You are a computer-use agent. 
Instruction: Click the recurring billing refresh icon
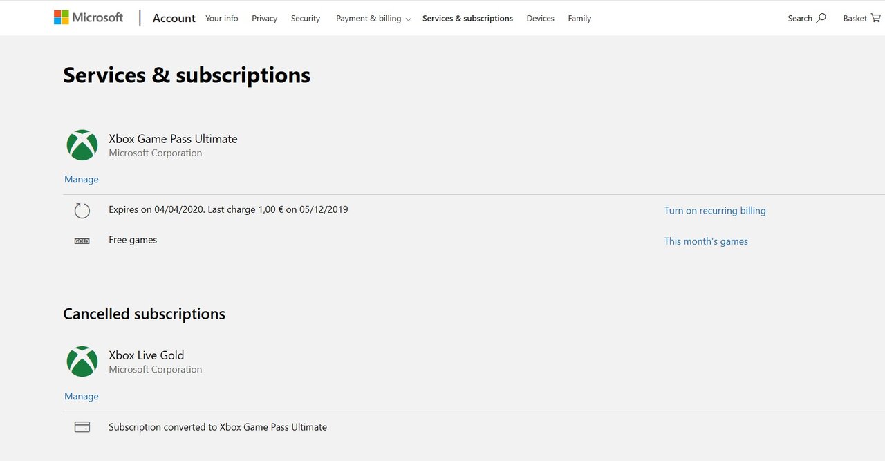pos(82,211)
